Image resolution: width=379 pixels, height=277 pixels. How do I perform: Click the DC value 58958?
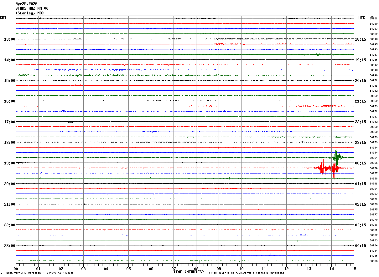tap(373, 179)
